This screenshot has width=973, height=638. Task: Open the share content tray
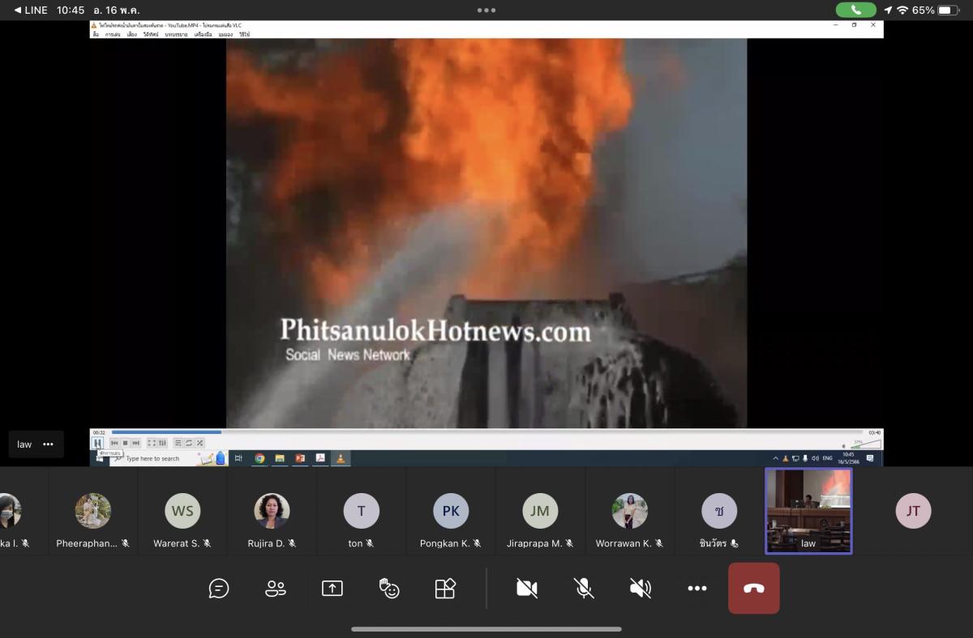pos(332,589)
